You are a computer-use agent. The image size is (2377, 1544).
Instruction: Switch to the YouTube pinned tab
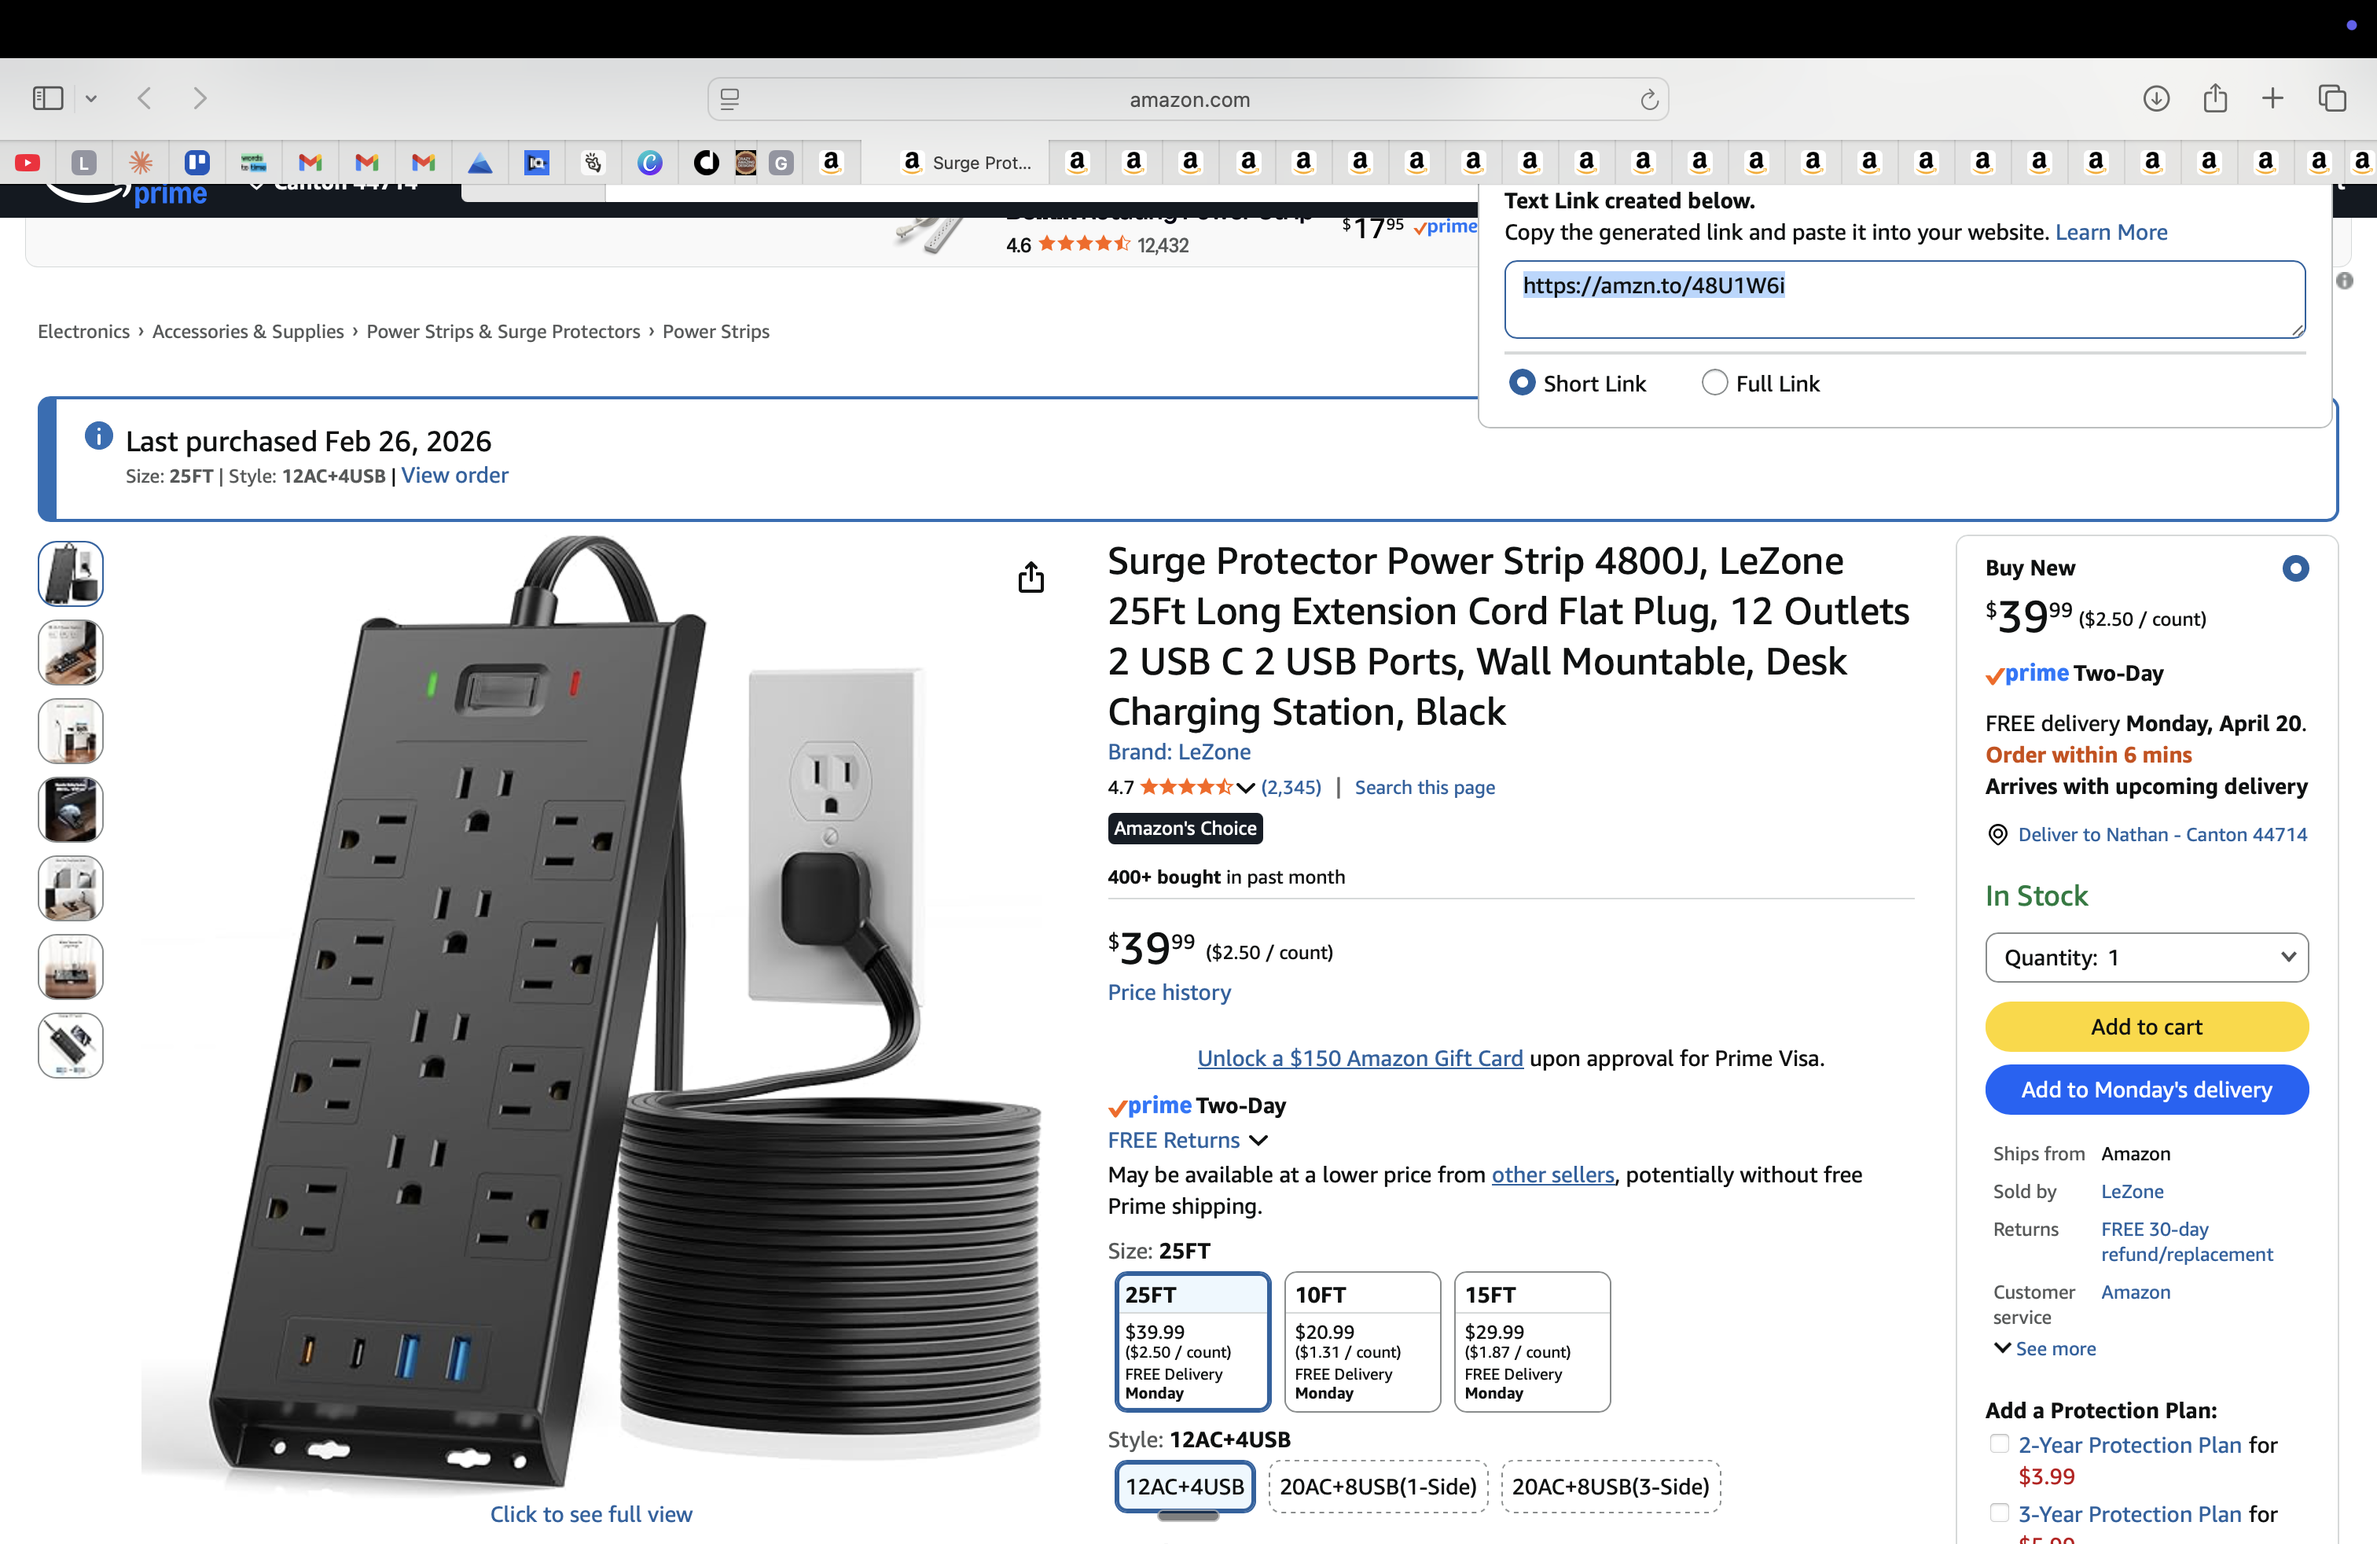click(x=27, y=162)
